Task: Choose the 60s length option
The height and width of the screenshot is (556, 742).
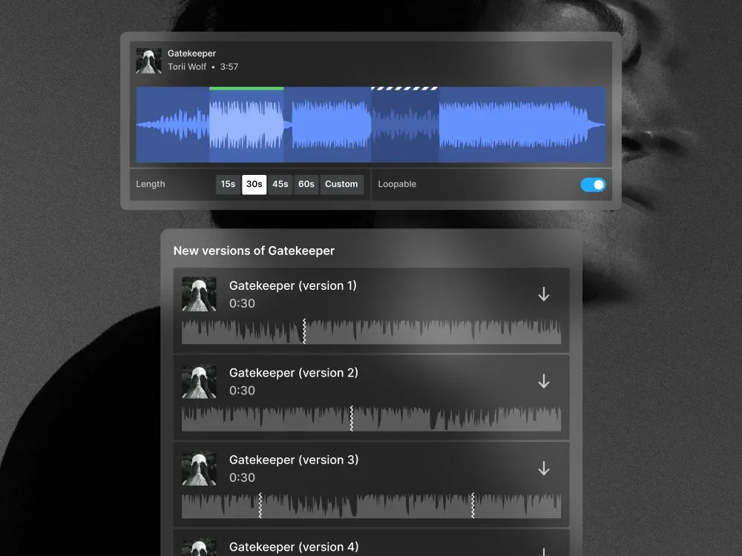Action: point(306,185)
